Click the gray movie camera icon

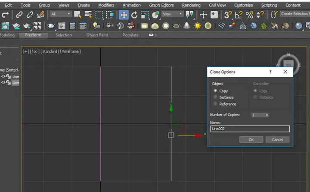point(109,25)
